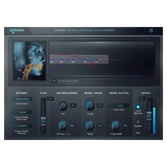Click throat point (3) in the graph
This screenshot has height=167, width=167.
(73, 59)
